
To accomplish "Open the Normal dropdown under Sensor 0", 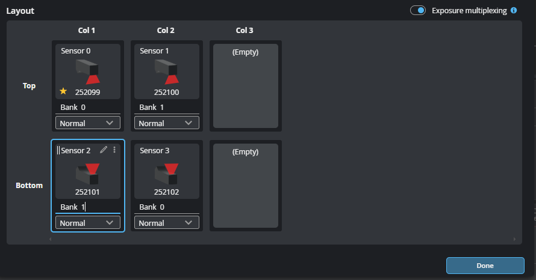I will click(88, 123).
